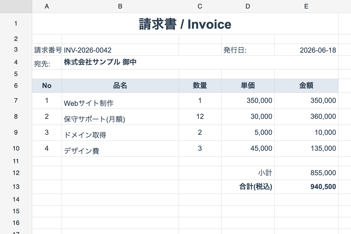Select column C header
This screenshot has width=351, height=234.
pos(200,6)
